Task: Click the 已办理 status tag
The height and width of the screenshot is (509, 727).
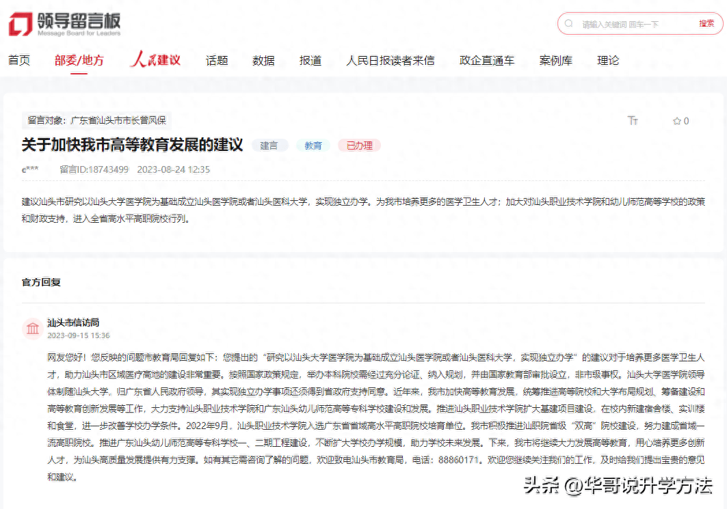Action: [359, 146]
